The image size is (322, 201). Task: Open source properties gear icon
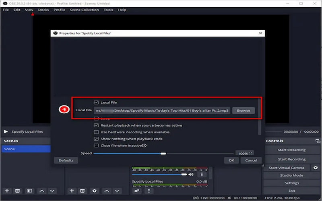point(95,191)
